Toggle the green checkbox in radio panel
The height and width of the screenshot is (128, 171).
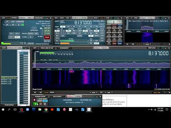point(23,25)
